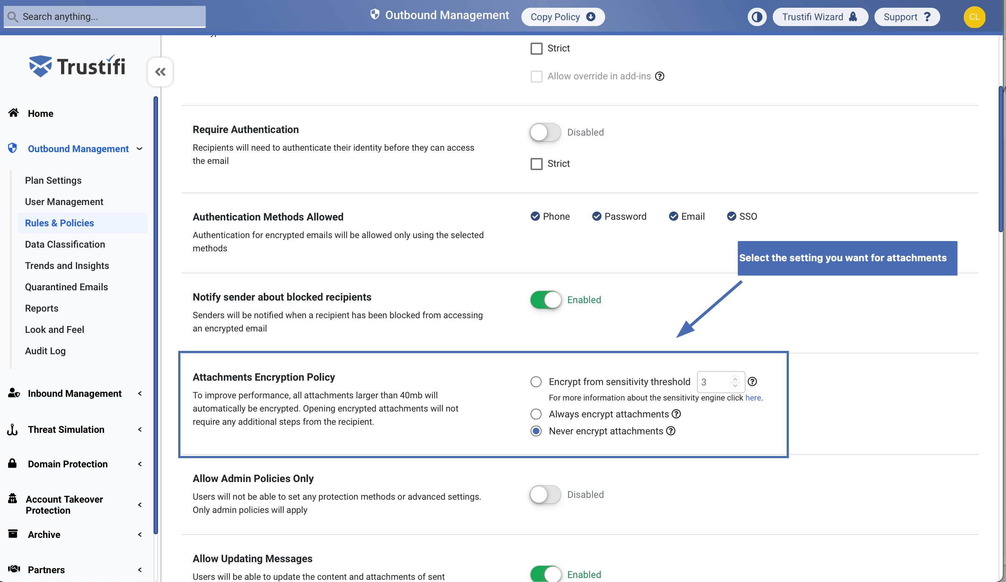1006x582 pixels.
Task: Open the Audit Log page
Action: (x=45, y=351)
